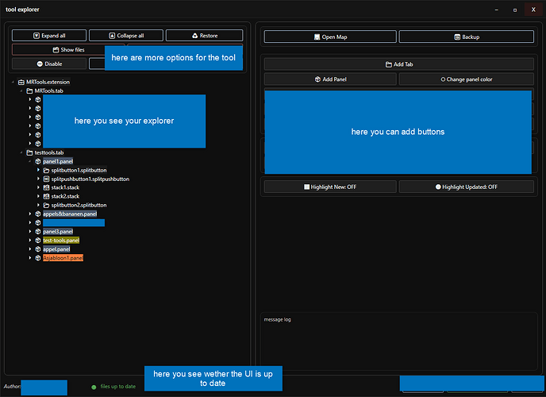Expand the splitpushbutton1.splitpushbutton arrow

[38, 179]
